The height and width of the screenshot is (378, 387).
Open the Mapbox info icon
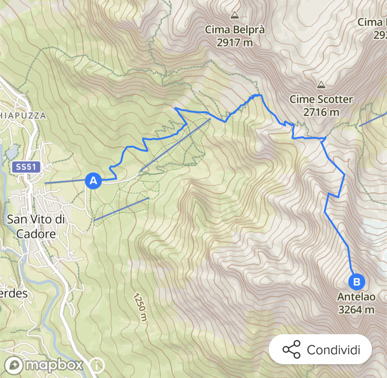[97, 365]
